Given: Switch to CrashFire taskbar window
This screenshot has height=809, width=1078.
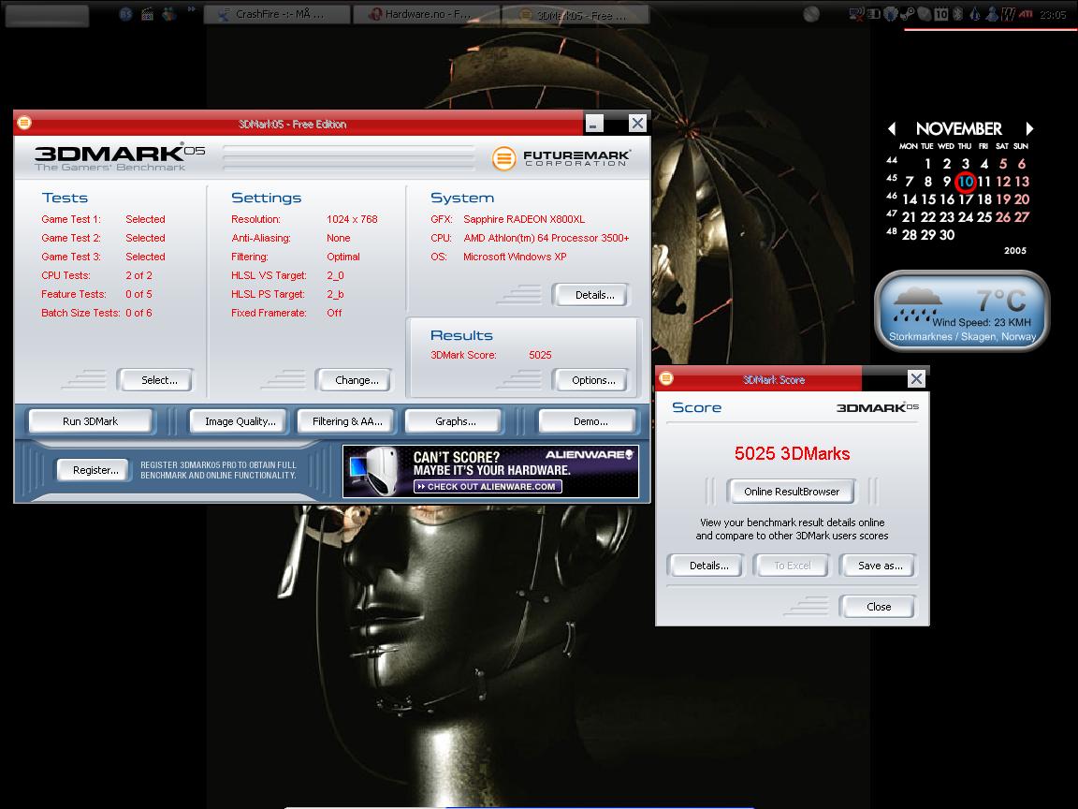Looking at the screenshot, I should (277, 14).
